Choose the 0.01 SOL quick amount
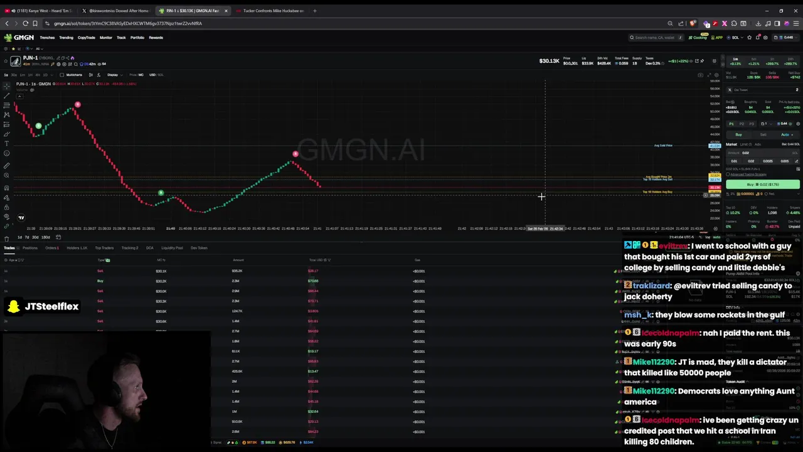This screenshot has width=803, height=452. coord(734,161)
